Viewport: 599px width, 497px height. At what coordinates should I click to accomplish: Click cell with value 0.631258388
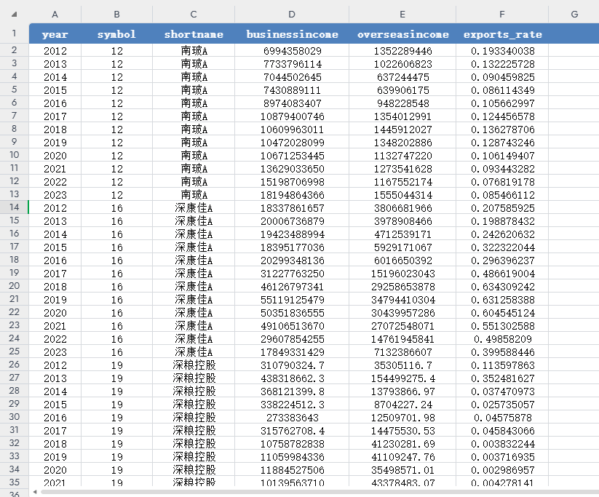pos(502,300)
